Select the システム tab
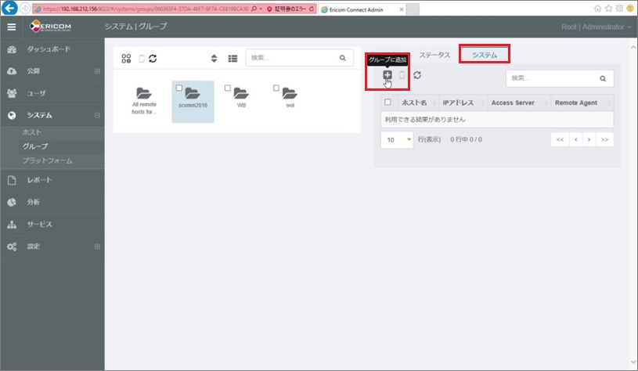The width and height of the screenshot is (638, 371). pyautogui.click(x=484, y=55)
